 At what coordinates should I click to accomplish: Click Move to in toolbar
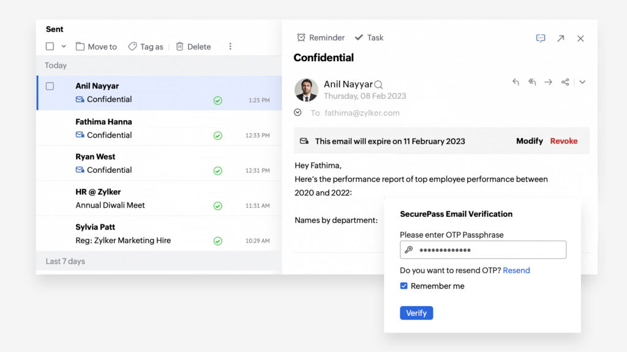[x=96, y=46]
